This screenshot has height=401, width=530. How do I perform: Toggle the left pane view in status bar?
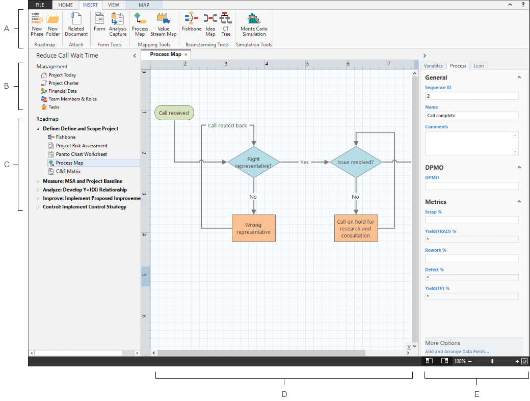coord(429,361)
